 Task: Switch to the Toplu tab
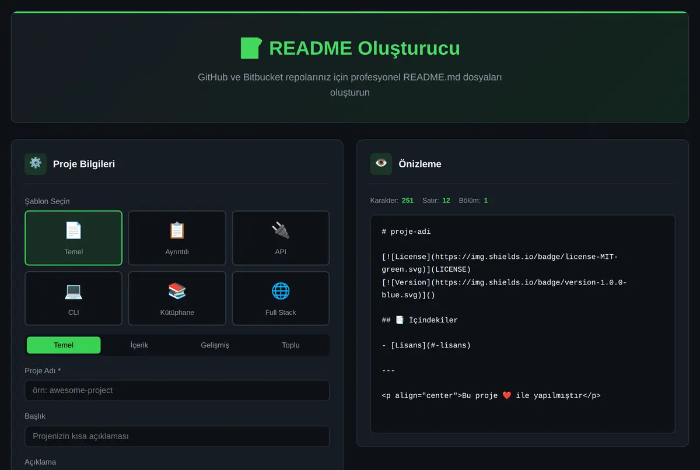coord(290,345)
